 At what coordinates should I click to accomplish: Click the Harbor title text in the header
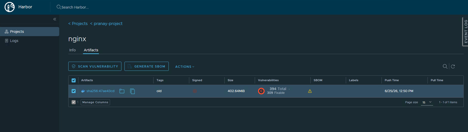click(x=25, y=7)
